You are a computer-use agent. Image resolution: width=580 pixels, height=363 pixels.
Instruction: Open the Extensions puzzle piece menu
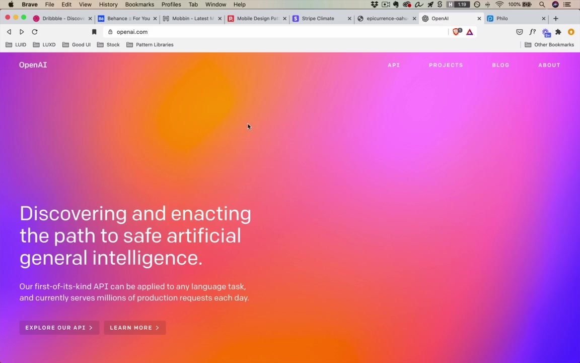pyautogui.click(x=558, y=32)
